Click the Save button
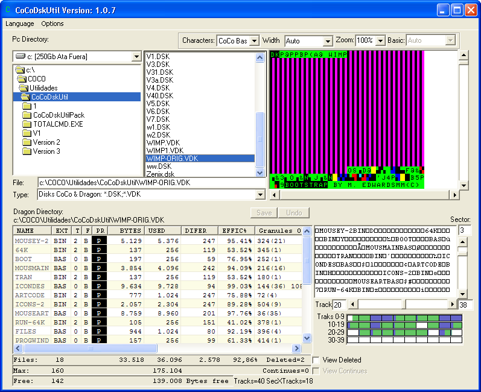This screenshot has height=392, width=481. tap(264, 213)
